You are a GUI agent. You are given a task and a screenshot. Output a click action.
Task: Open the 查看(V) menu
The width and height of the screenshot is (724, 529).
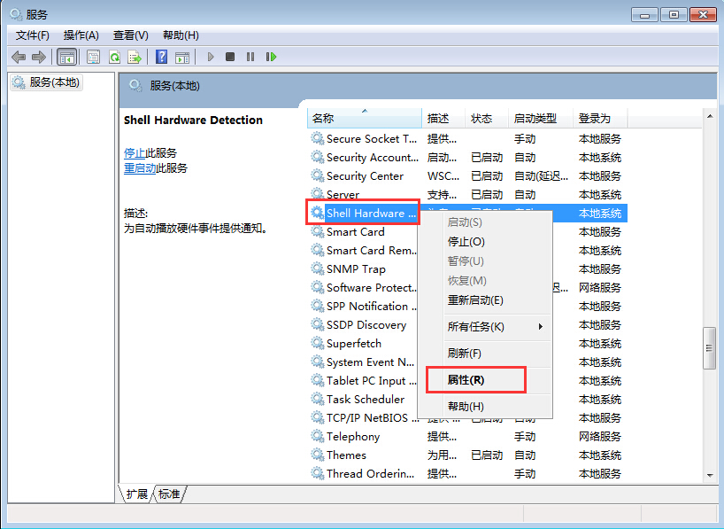coord(130,35)
